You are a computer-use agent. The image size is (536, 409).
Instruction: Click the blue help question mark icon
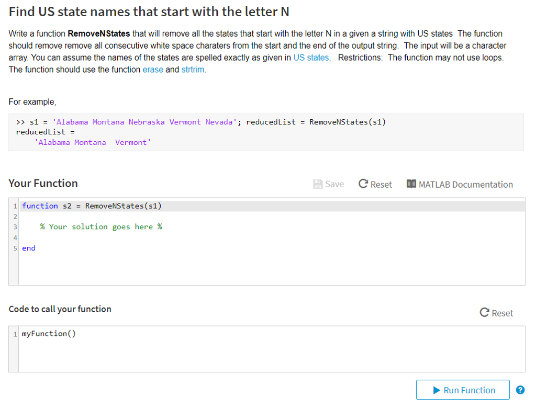click(520, 390)
